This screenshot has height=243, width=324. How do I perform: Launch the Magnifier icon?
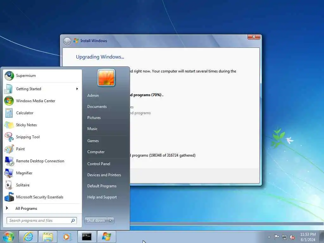(x=9, y=173)
